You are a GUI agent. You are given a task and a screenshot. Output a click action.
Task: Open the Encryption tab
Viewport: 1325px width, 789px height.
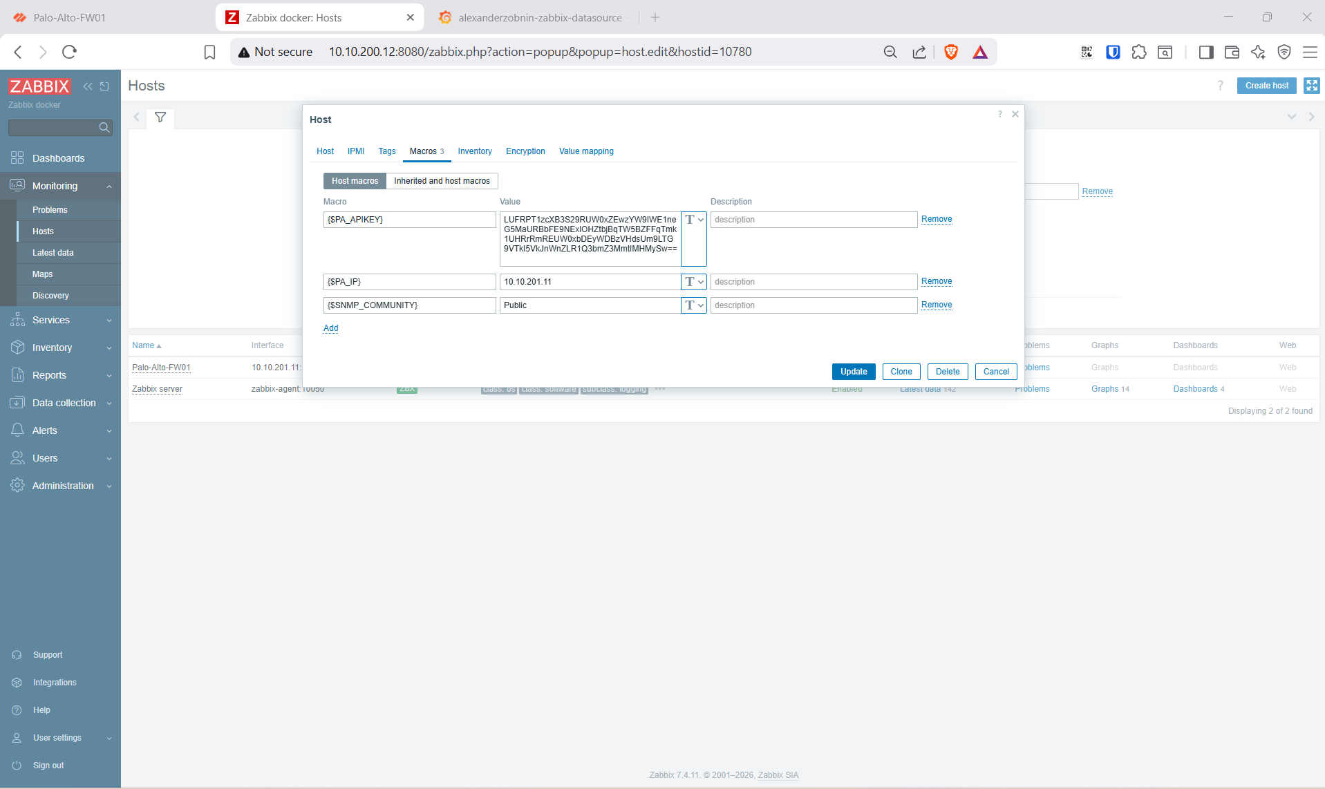click(525, 151)
